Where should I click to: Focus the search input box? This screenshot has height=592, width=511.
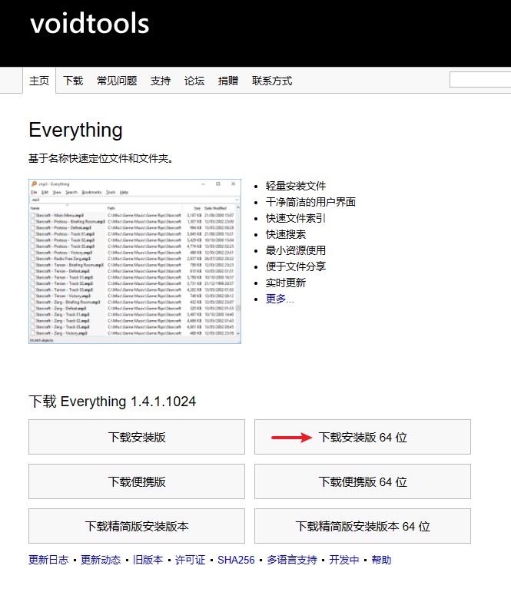pos(479,80)
